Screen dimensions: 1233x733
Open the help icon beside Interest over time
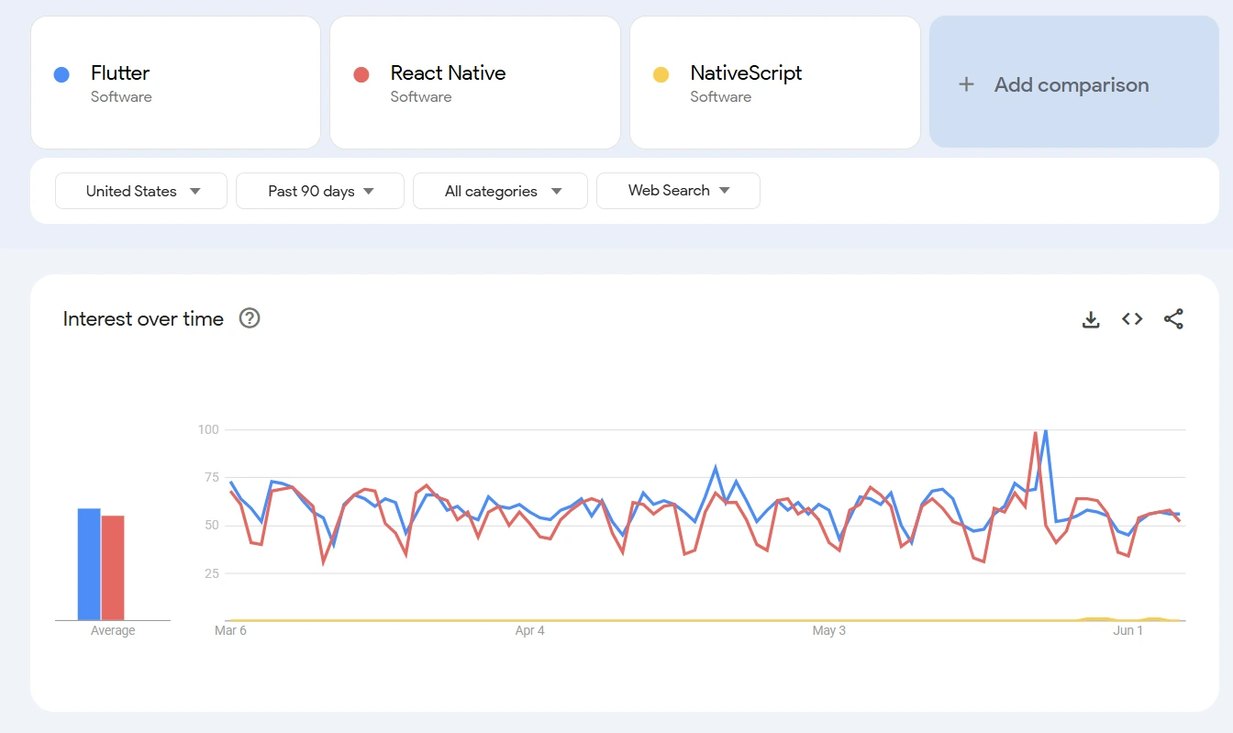[250, 318]
